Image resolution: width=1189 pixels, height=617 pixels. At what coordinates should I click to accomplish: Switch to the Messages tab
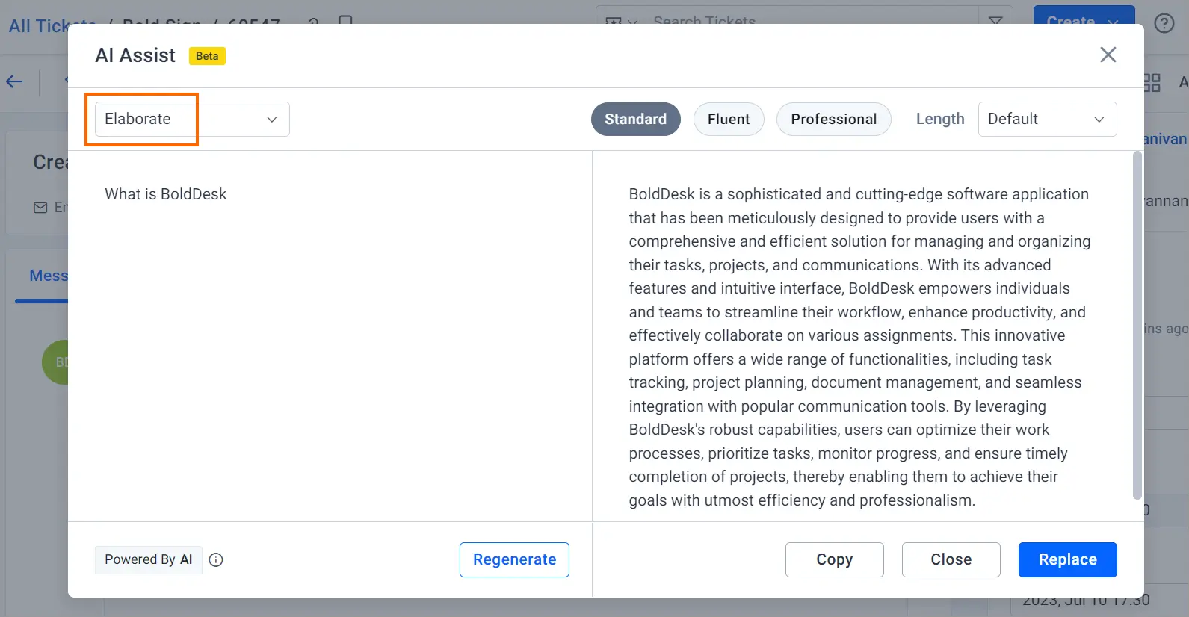pyautogui.click(x=48, y=276)
